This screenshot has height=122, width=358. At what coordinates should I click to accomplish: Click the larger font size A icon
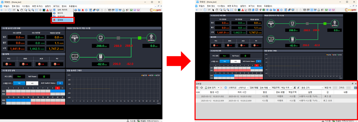click(x=295, y=88)
